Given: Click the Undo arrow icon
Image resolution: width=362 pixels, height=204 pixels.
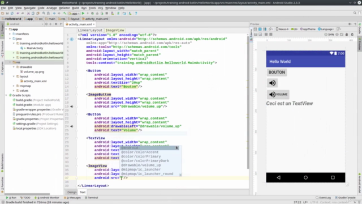Looking at the screenshot, I should click(x=18, y=14).
